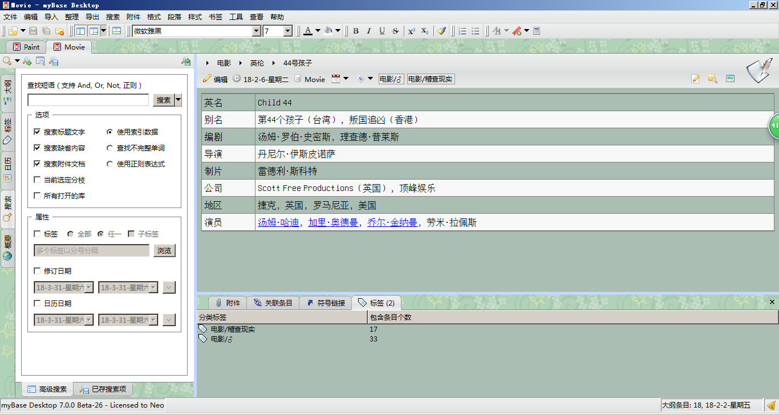Expand the 微软雅黑 font name dropdown
The image size is (779, 415).
coord(256,31)
